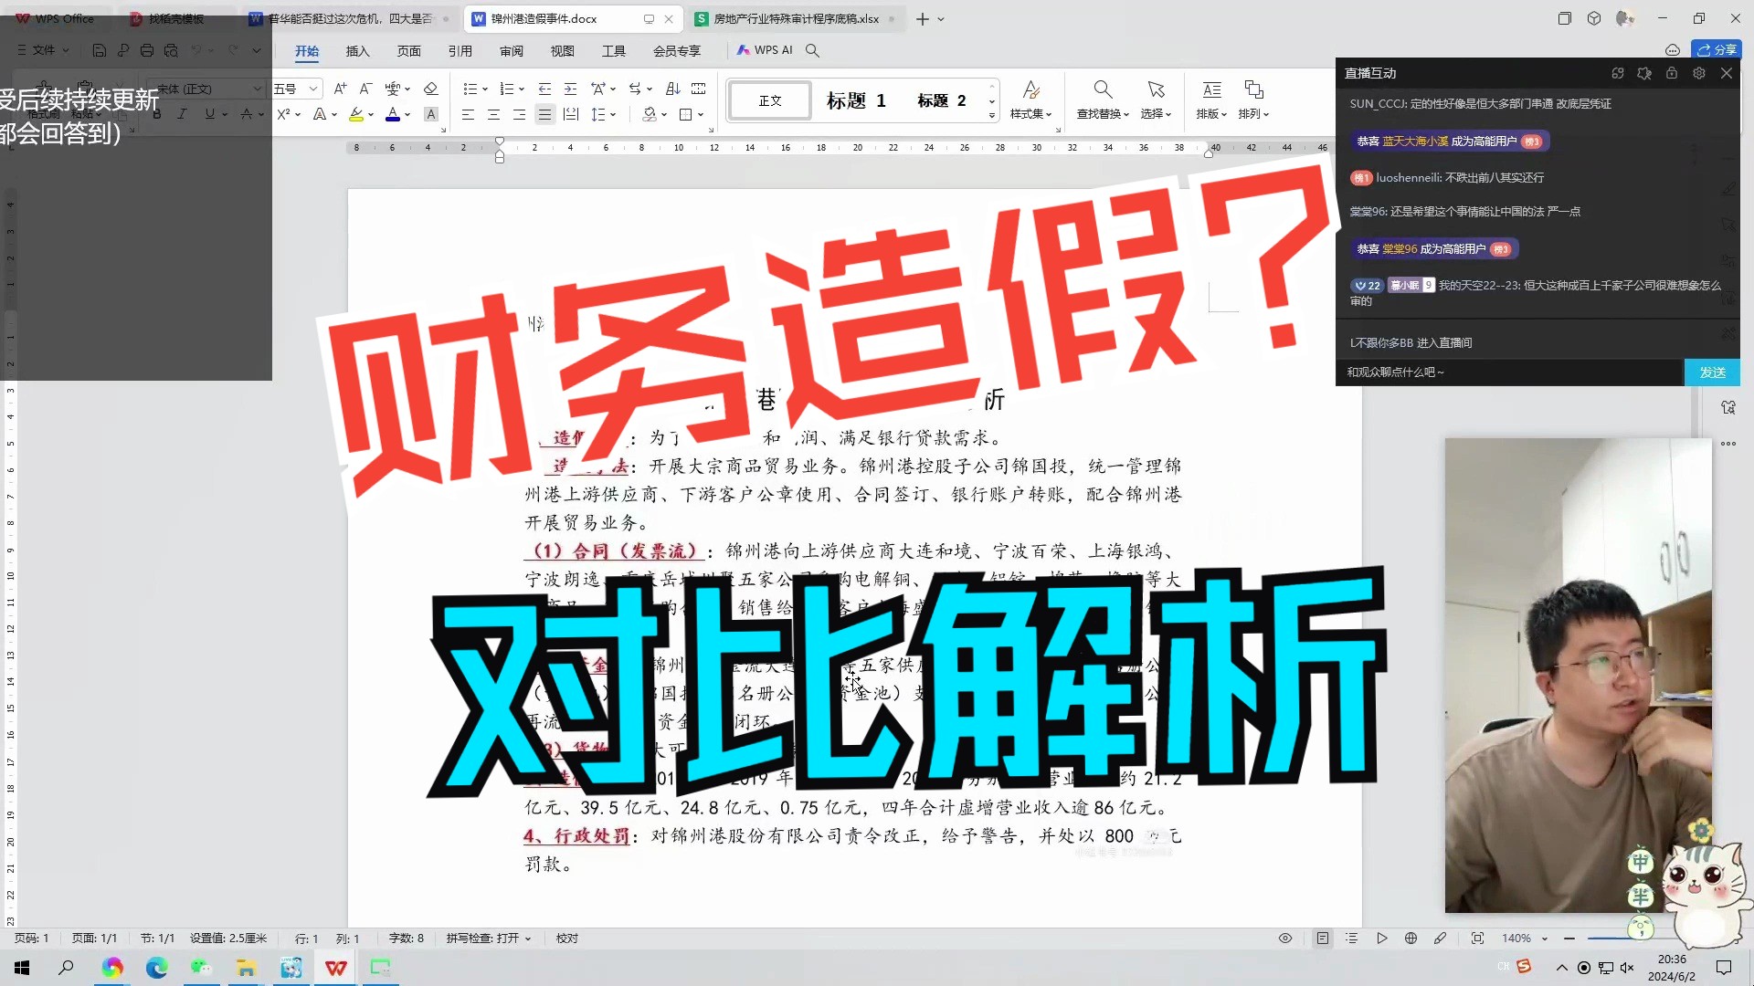Select the text highlight color tool

coord(356,114)
